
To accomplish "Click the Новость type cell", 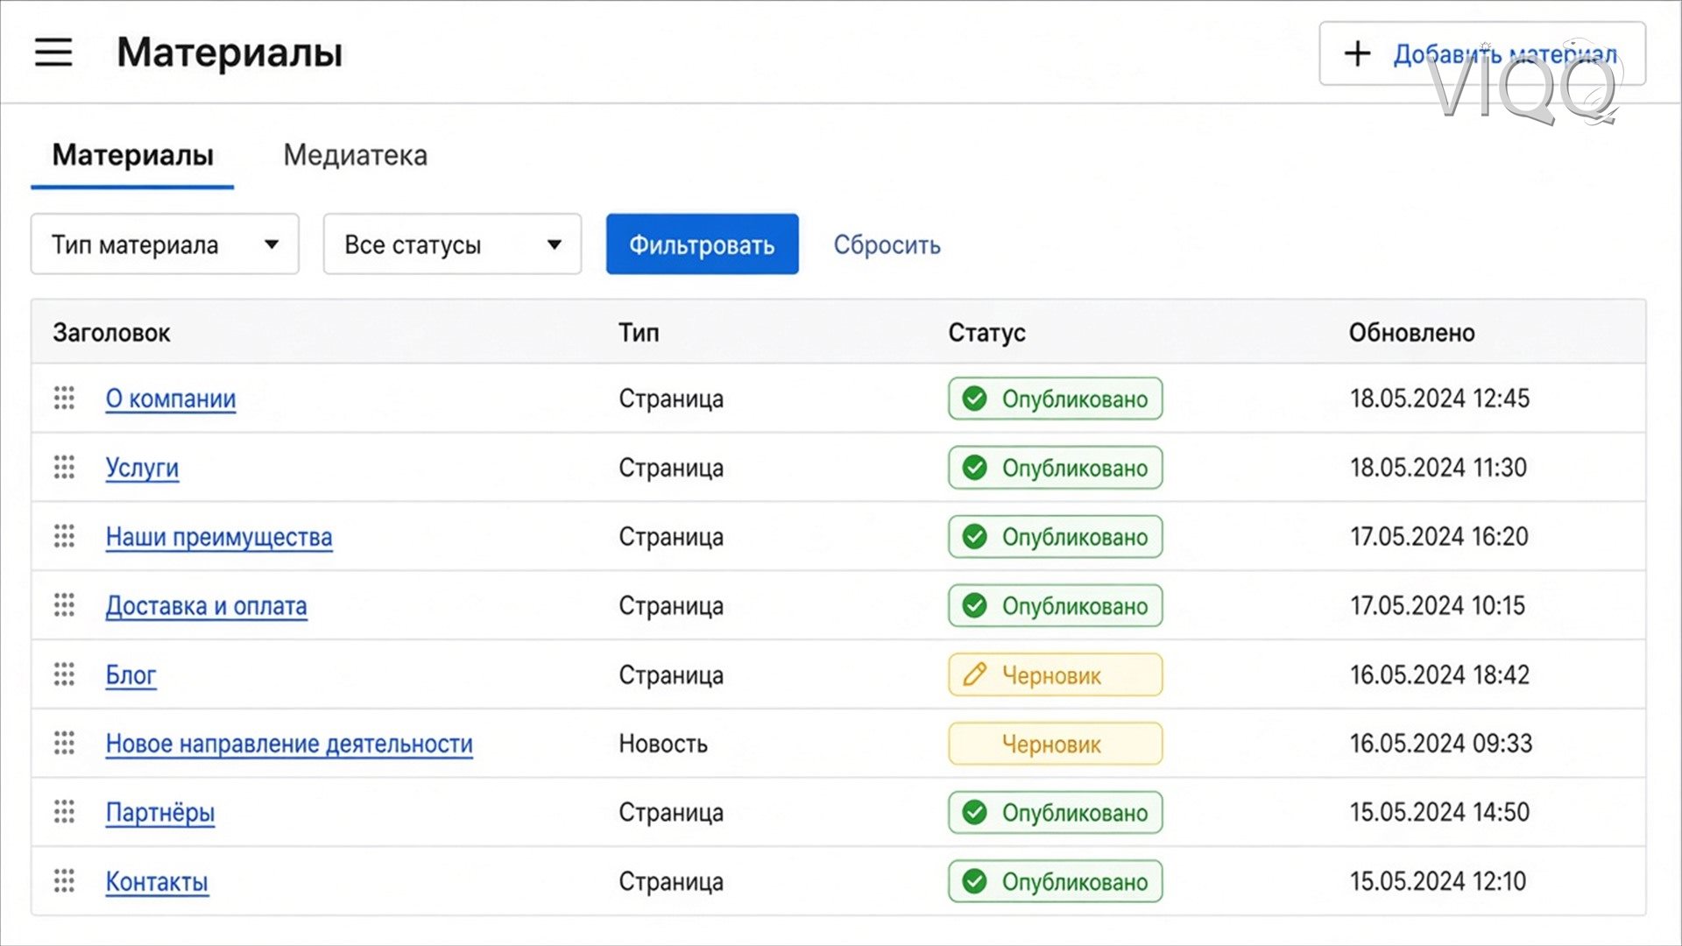I will point(663,744).
